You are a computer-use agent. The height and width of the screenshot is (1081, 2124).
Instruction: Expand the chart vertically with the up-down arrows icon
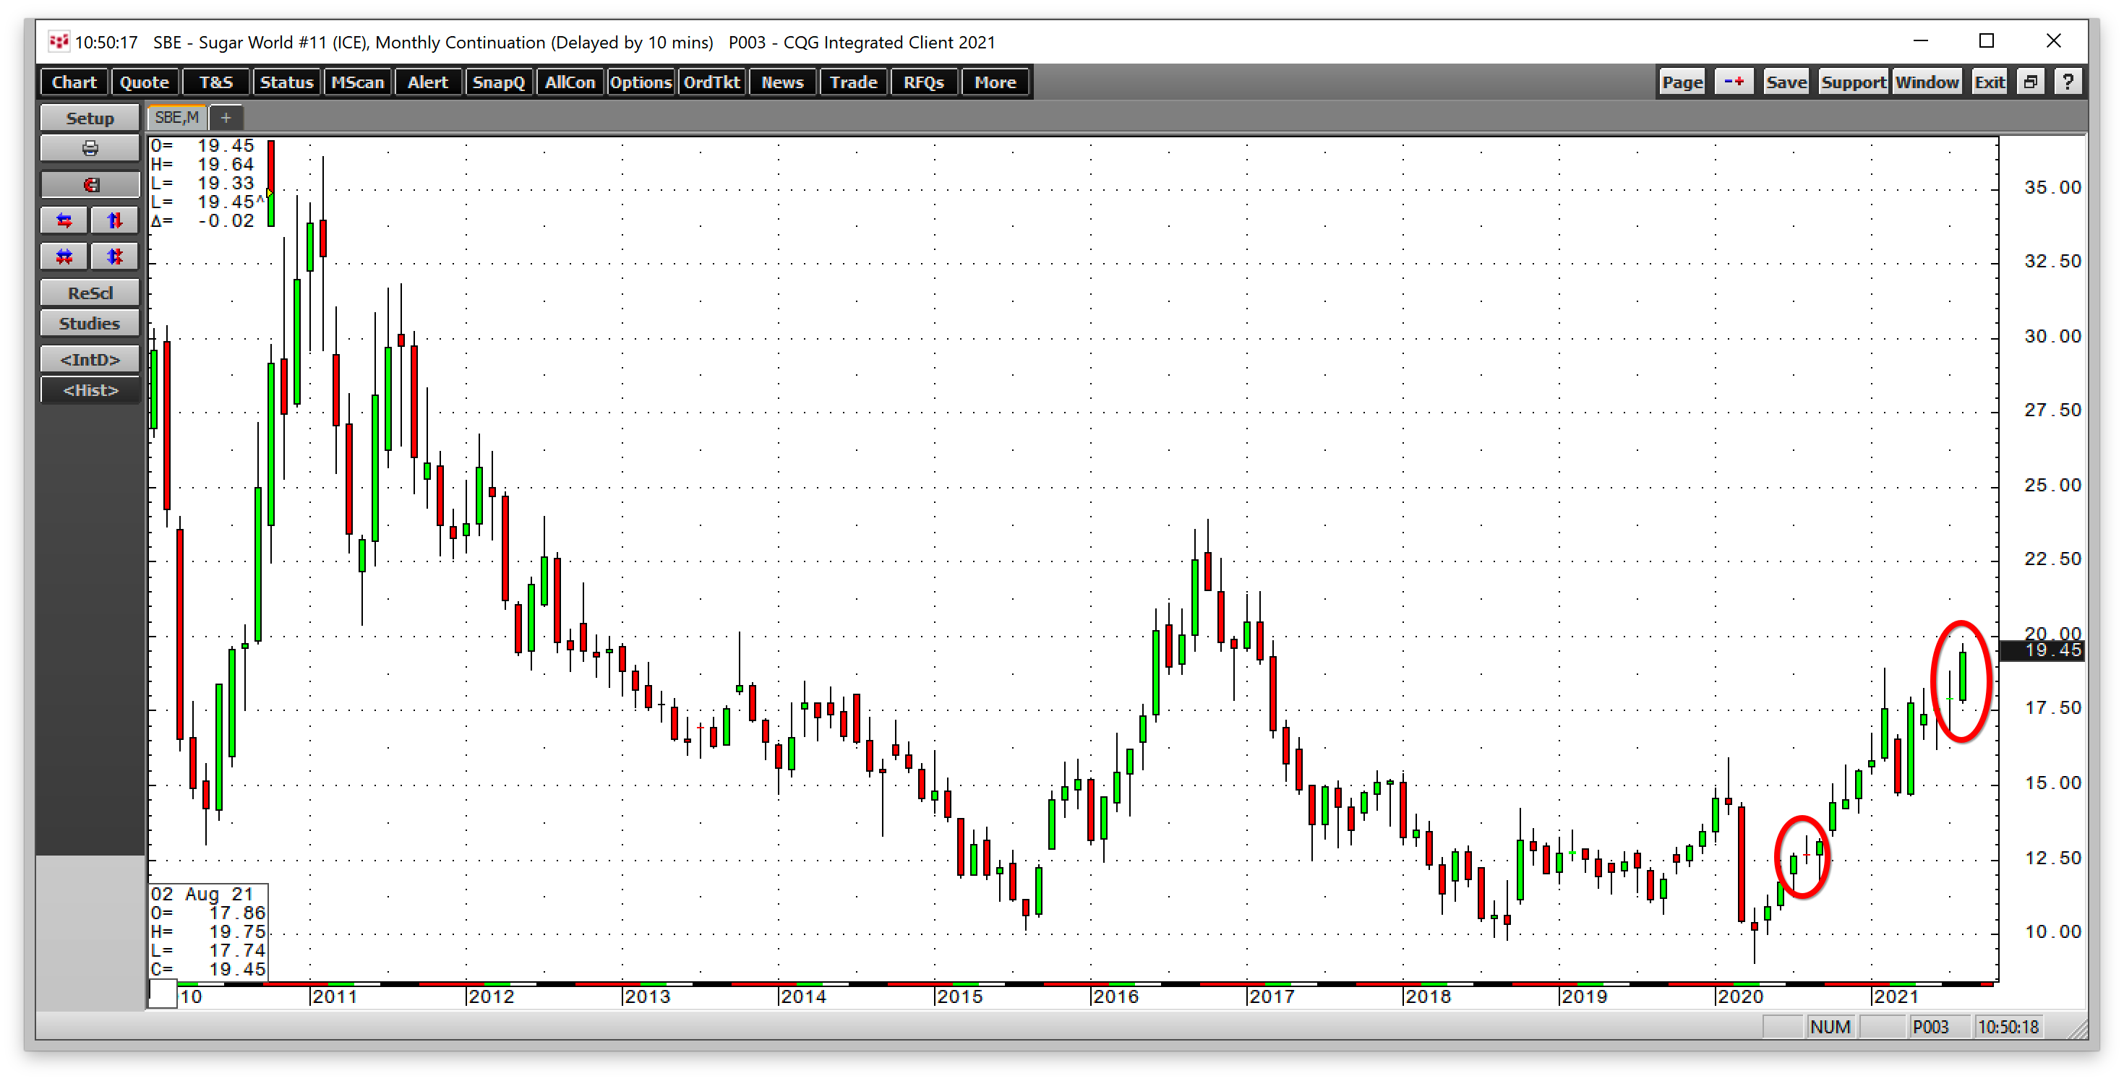pos(115,221)
